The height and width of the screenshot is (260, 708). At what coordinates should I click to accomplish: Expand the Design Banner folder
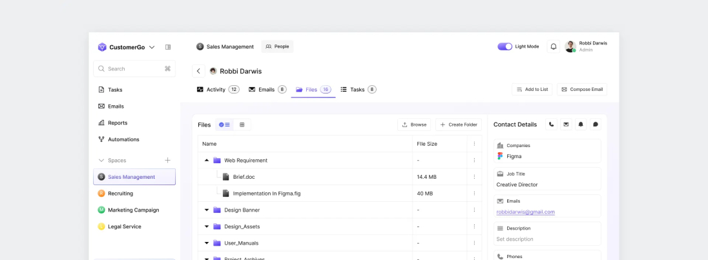click(x=207, y=210)
